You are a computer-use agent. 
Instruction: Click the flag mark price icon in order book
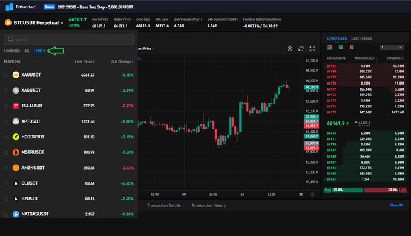pyautogui.click(x=356, y=123)
